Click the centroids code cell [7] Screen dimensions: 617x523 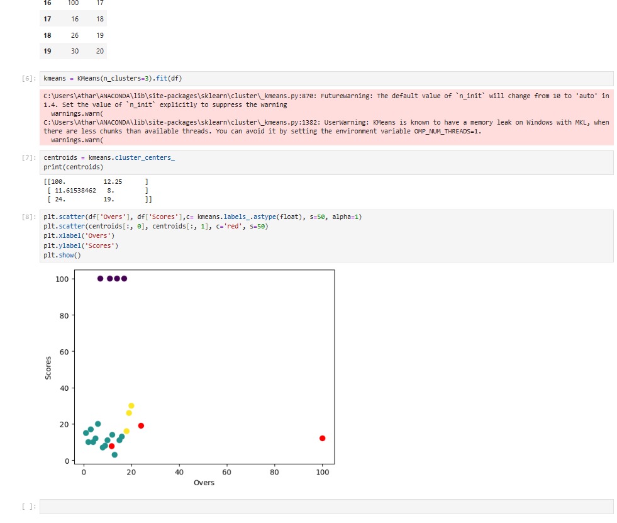coord(326,162)
